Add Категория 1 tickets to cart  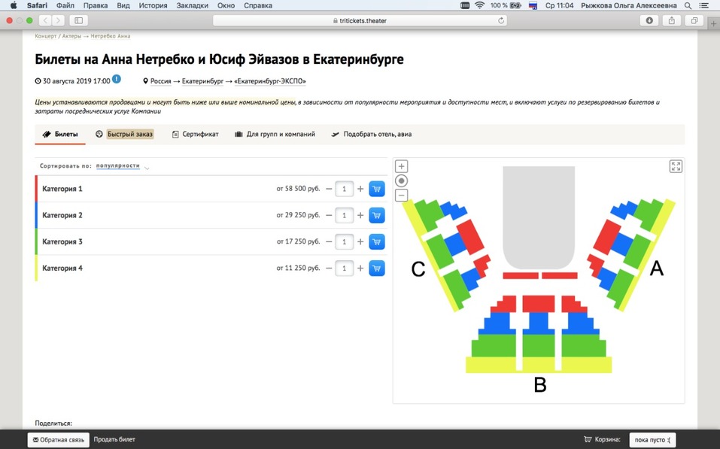coord(377,189)
